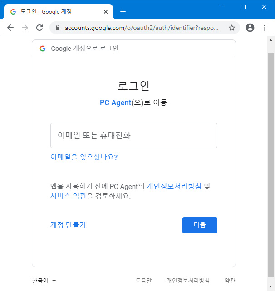The image size is (275, 291).
Task: Click the Google 계정으로 로그인 header text
Action: (x=85, y=48)
